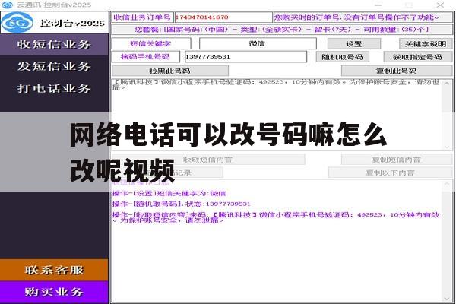Click the 复制短信内容 button
Image resolution: width=456 pixels, height=304 pixels.
397,160
